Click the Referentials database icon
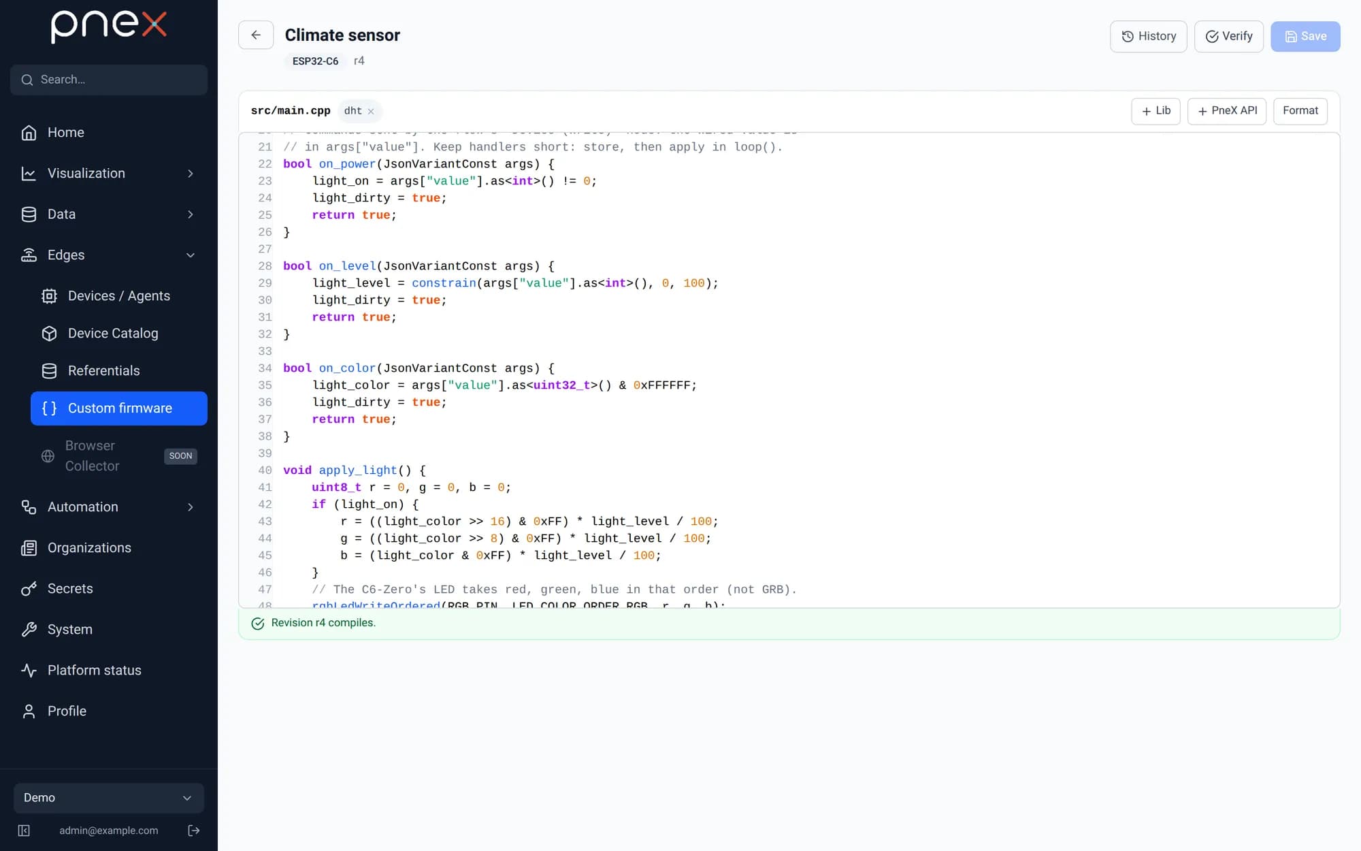The width and height of the screenshot is (1361, 851). (49, 371)
